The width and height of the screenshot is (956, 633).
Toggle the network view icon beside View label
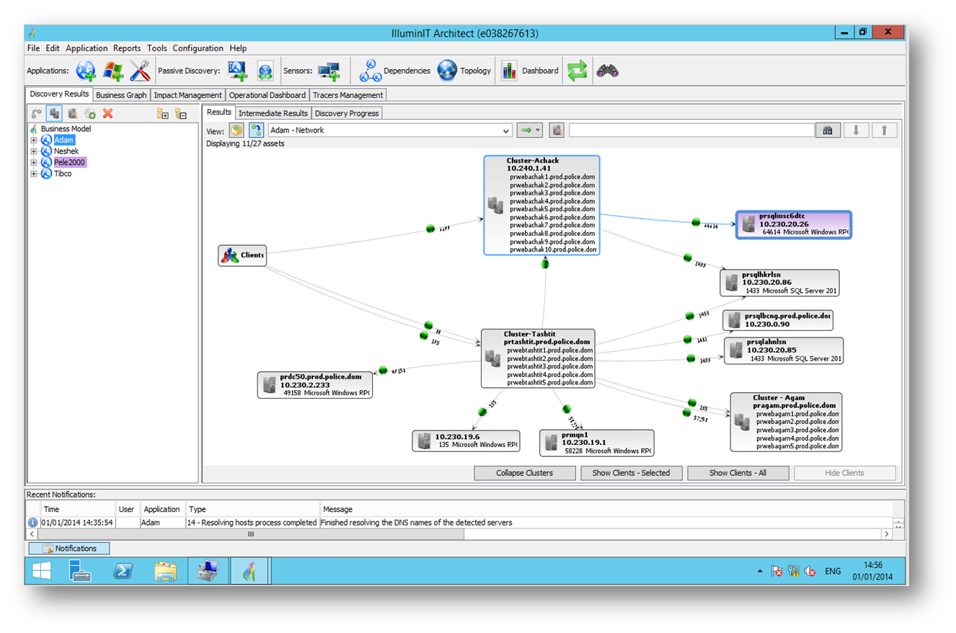click(x=256, y=130)
